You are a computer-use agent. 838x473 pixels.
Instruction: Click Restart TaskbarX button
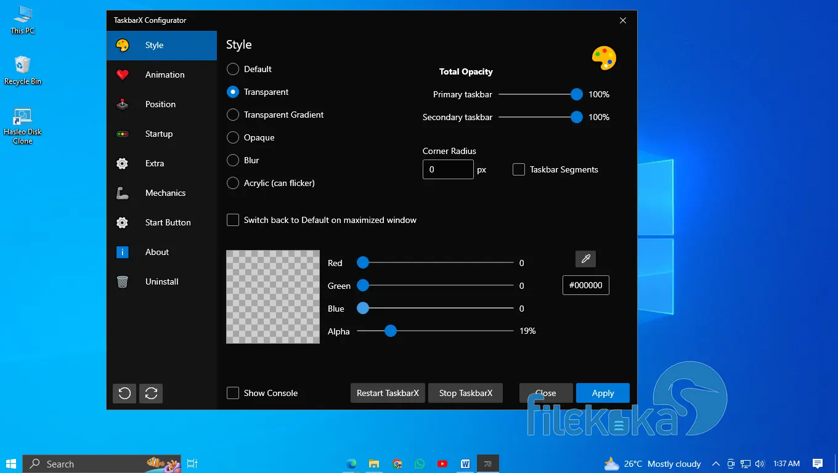388,393
